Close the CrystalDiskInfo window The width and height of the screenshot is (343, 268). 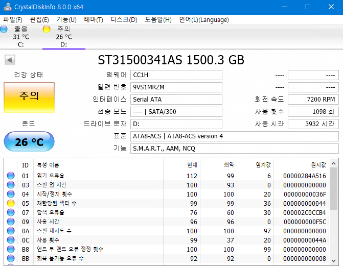331,7
